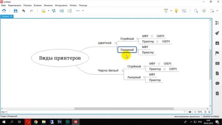
Task: Open the filter icon in status bar
Action: [x=185, y=112]
